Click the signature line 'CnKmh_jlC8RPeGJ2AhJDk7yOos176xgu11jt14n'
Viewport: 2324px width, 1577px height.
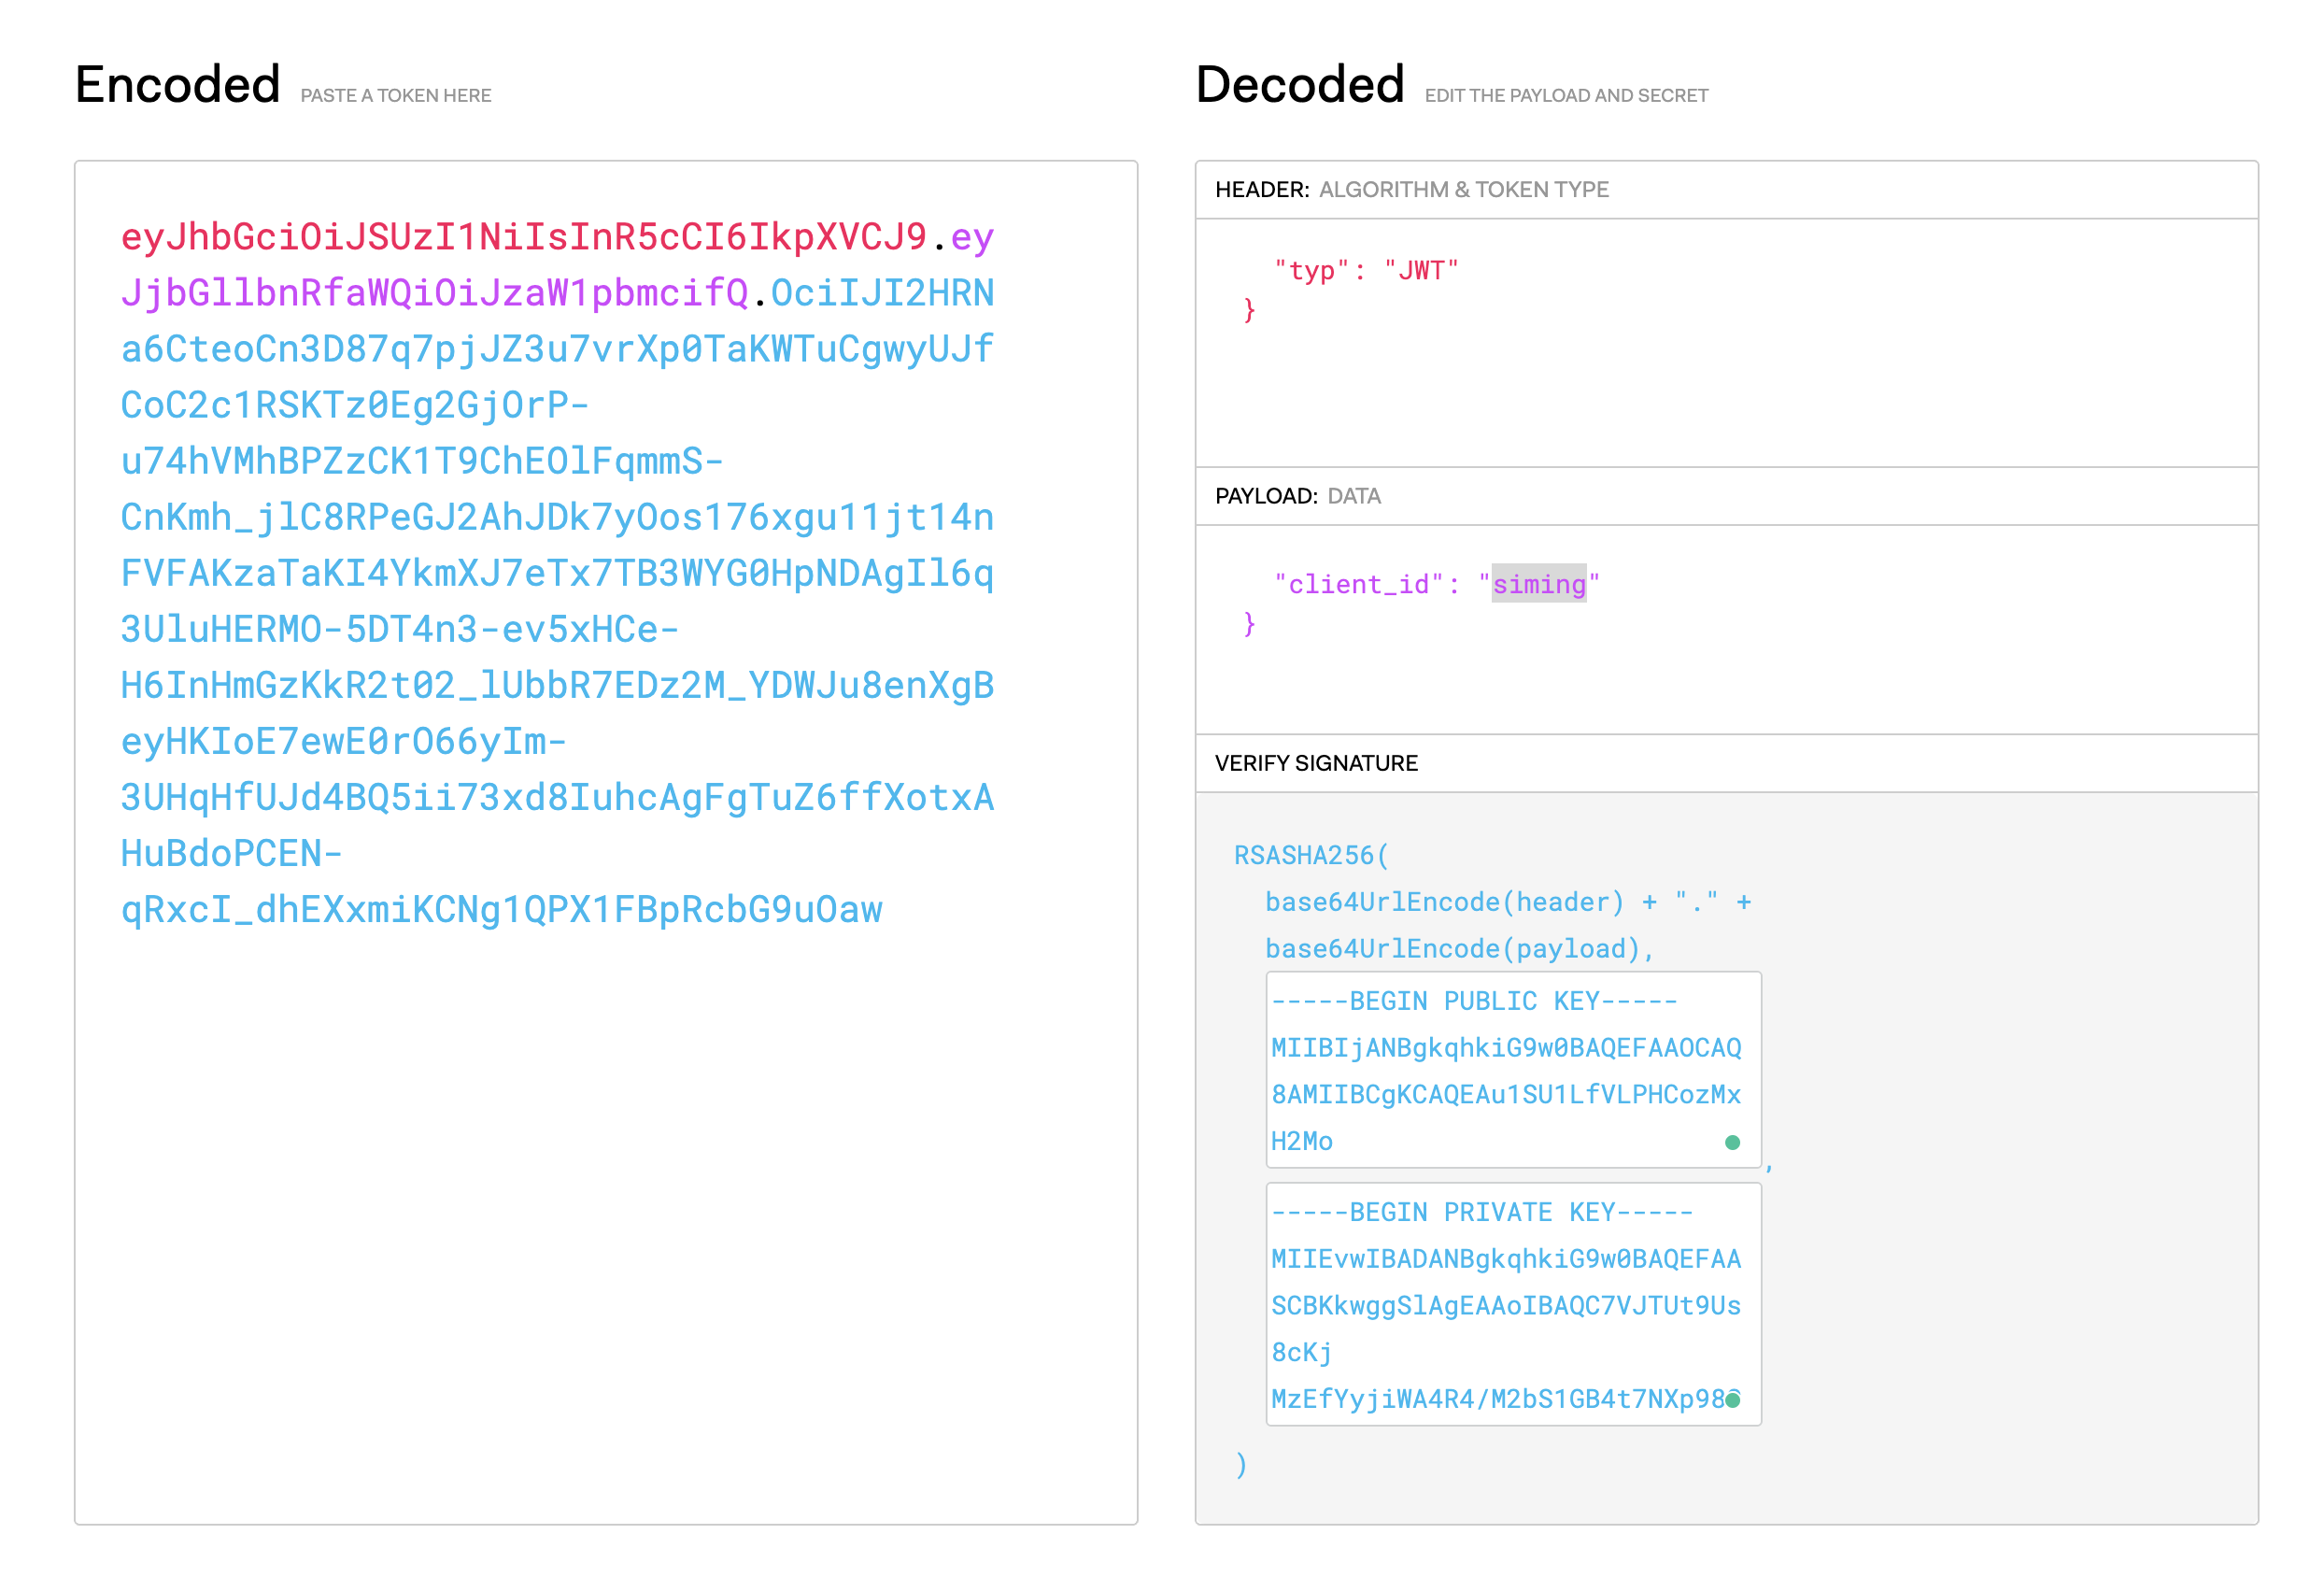[557, 517]
